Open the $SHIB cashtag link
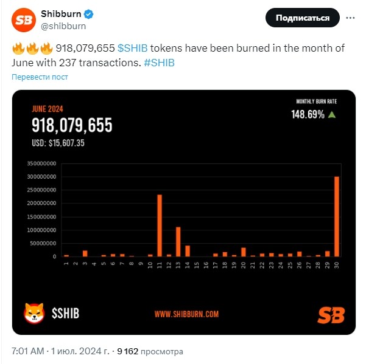 click(132, 48)
